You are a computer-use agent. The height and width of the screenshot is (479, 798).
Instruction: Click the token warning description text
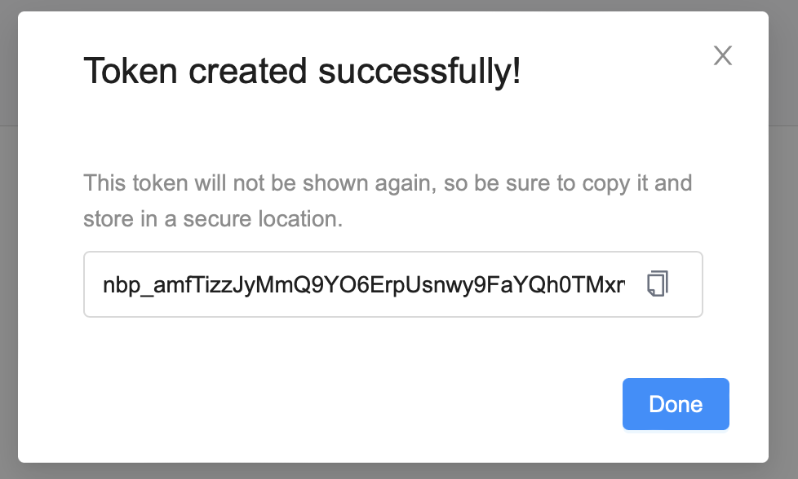[388, 182]
